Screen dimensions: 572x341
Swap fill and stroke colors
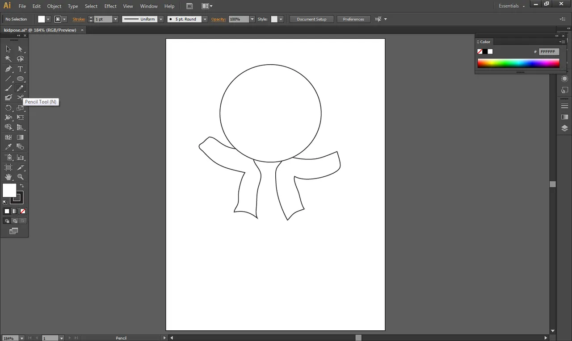(22, 186)
